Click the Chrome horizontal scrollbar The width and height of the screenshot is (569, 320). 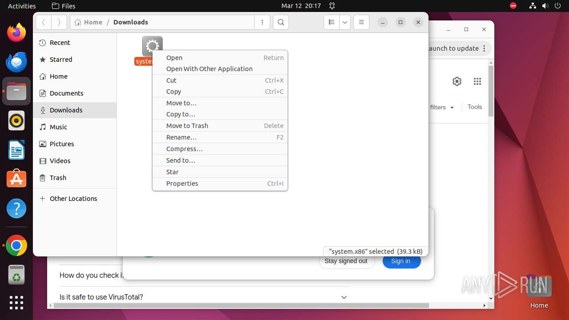click(241, 306)
